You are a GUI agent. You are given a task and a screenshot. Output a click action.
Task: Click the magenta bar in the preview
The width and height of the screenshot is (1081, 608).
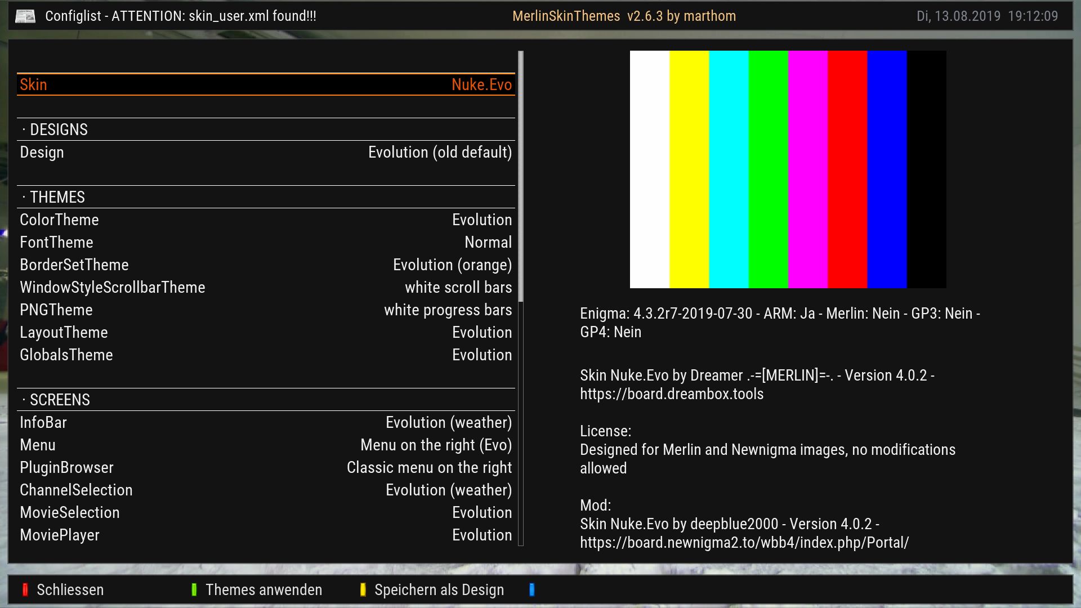808,169
